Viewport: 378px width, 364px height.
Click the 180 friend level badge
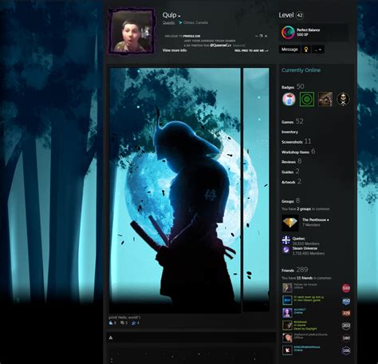pyautogui.click(x=346, y=338)
